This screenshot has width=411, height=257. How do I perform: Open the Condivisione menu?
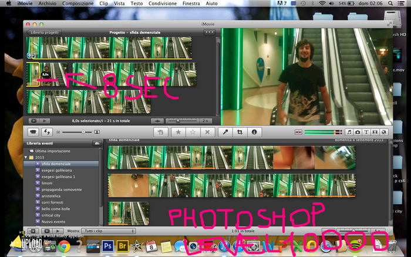coord(163,4)
